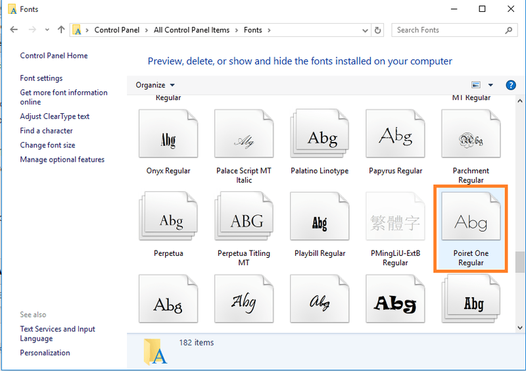Screen dimensions: 526x371
Task: Click the Forward navigation arrow
Action: click(x=32, y=30)
